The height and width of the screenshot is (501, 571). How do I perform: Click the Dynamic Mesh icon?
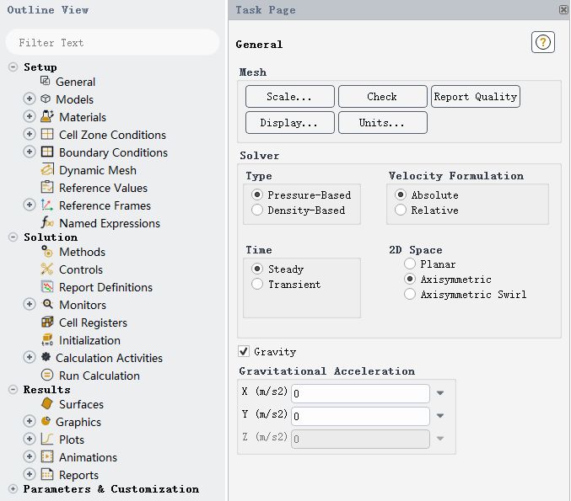(46, 170)
